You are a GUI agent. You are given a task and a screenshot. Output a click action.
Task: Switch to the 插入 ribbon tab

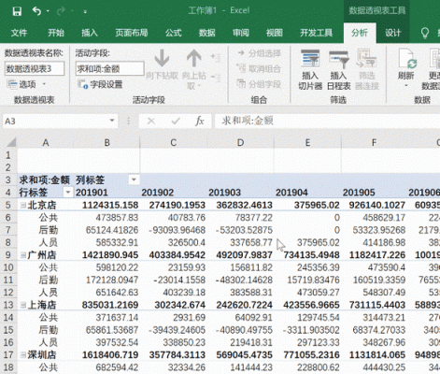(x=90, y=33)
